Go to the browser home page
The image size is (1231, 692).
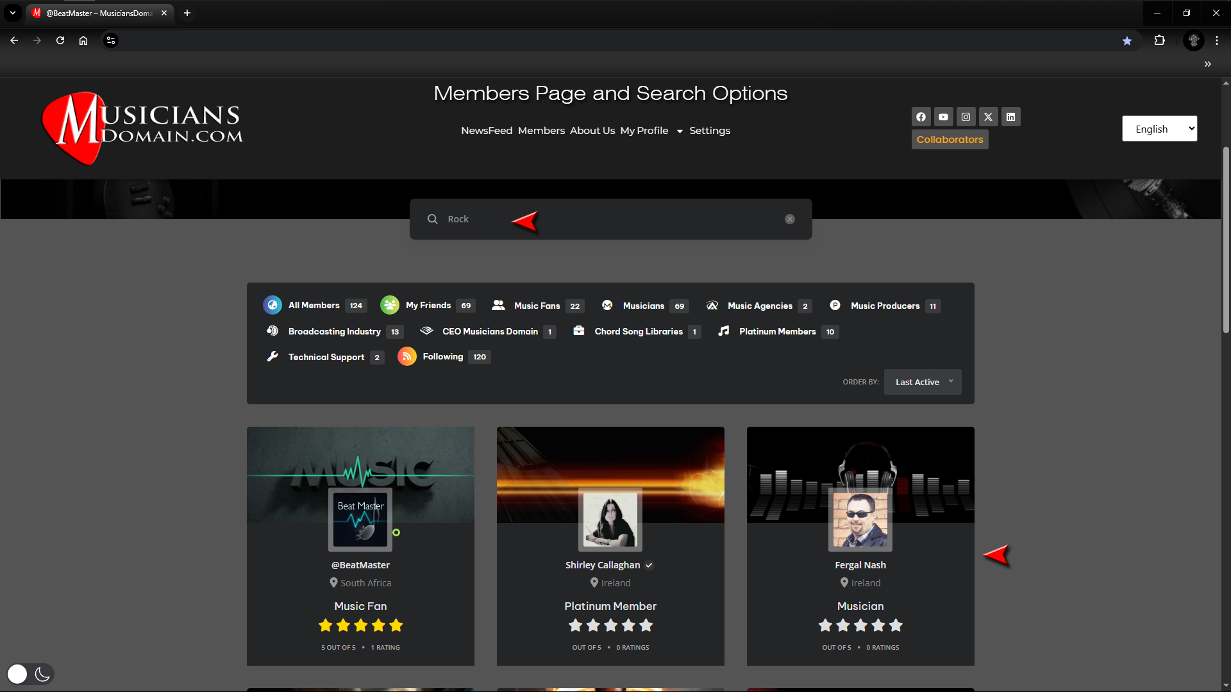[x=83, y=40]
